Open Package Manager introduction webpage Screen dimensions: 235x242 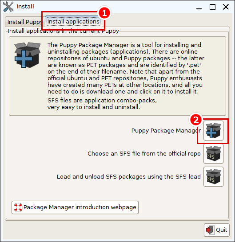pos(75,207)
